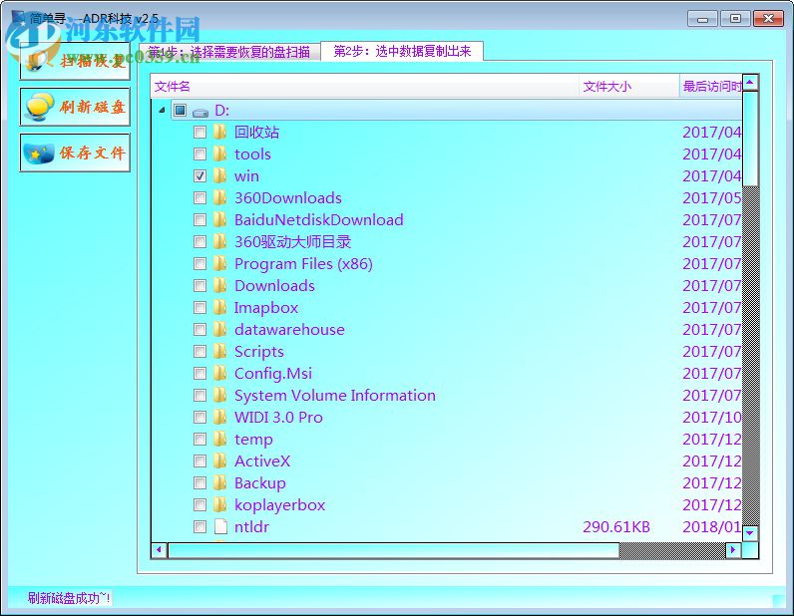Click the horizontal scrollbar thumb
Viewport: 794px width, 616px height.
(x=393, y=549)
